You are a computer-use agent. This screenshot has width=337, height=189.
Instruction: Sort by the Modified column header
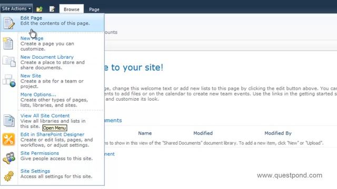pyautogui.click(x=203, y=133)
